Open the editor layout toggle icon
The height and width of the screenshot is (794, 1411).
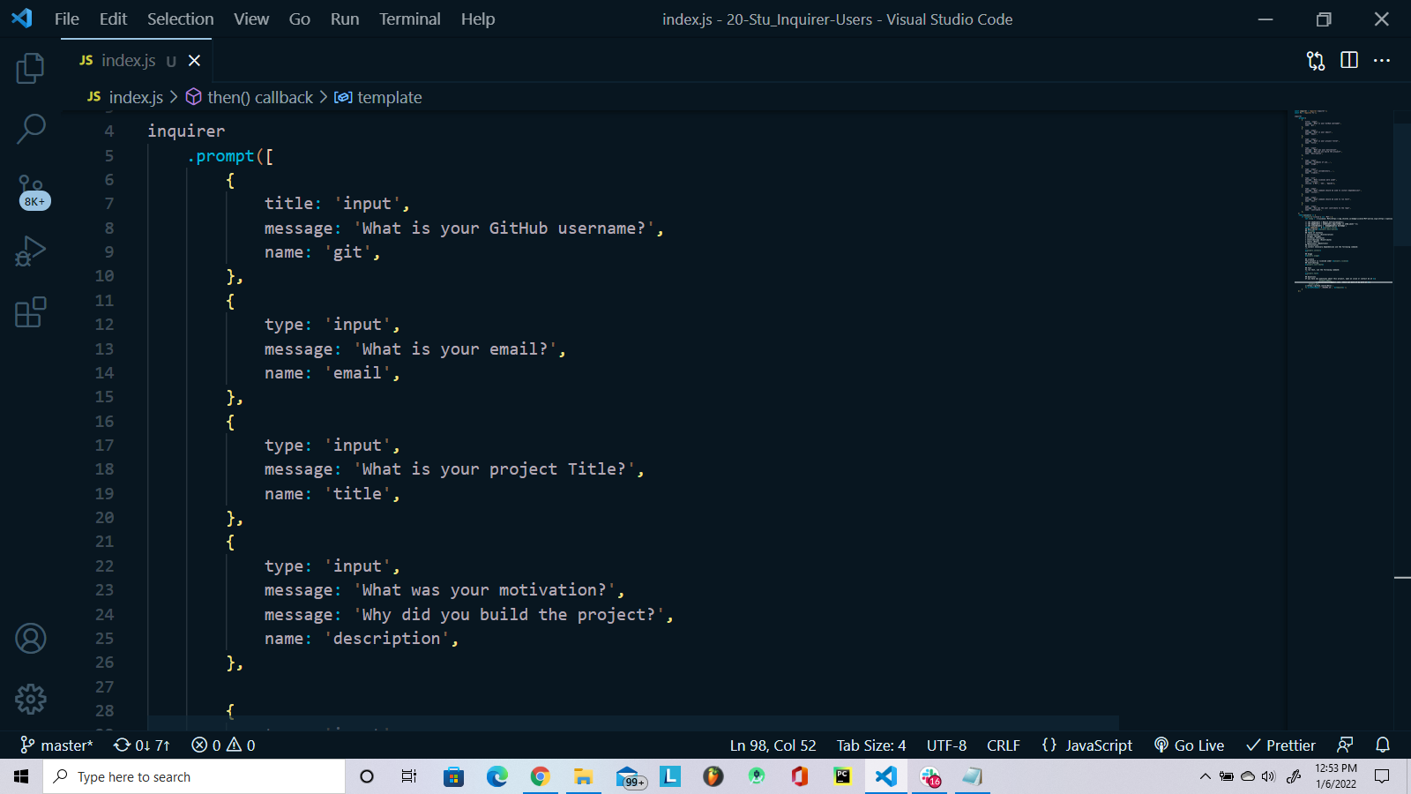pos(1349,61)
